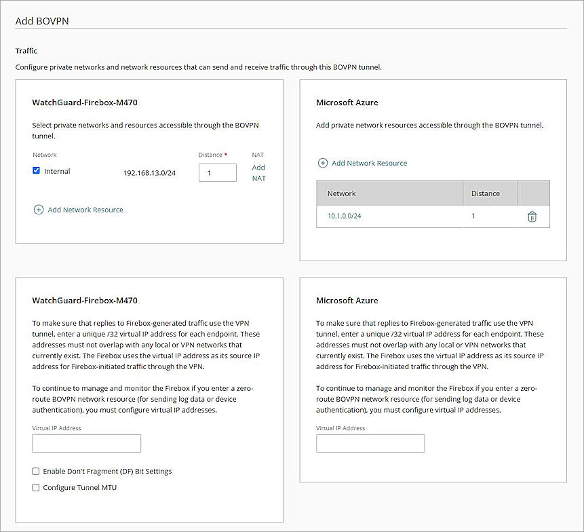Click Add Network Resource text under WatchGuard-Firebox-M470
Viewport: 584px width, 532px height.
pos(85,210)
